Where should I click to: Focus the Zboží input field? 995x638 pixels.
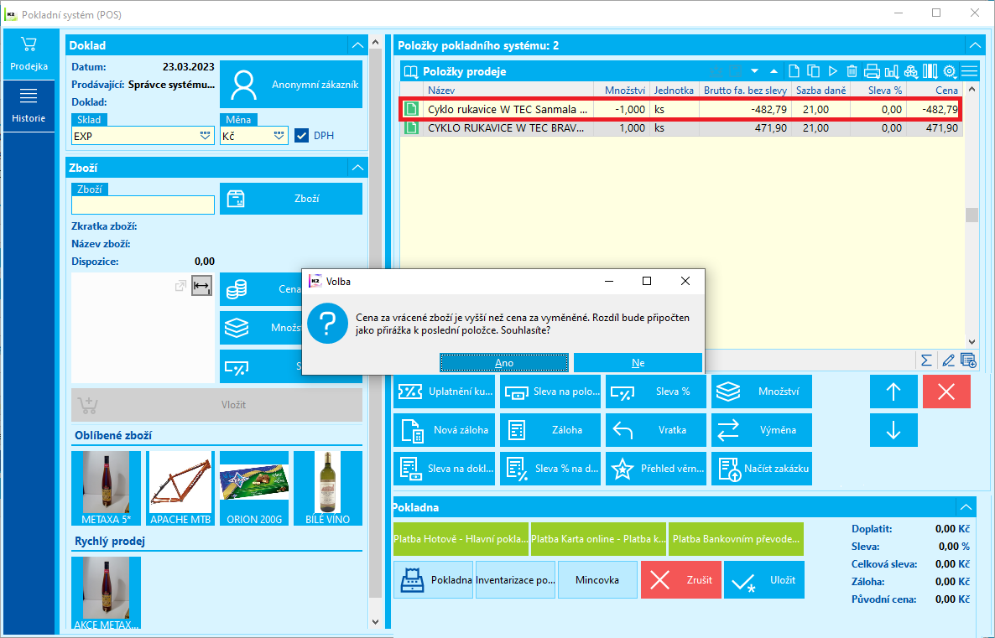pyautogui.click(x=143, y=205)
